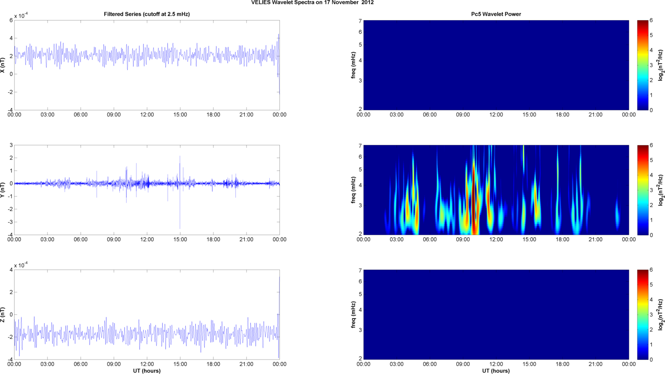This screenshot has height=374, width=665.
Task: Select the 'Pc5 Wavelet Power' heading
Action: coord(496,14)
